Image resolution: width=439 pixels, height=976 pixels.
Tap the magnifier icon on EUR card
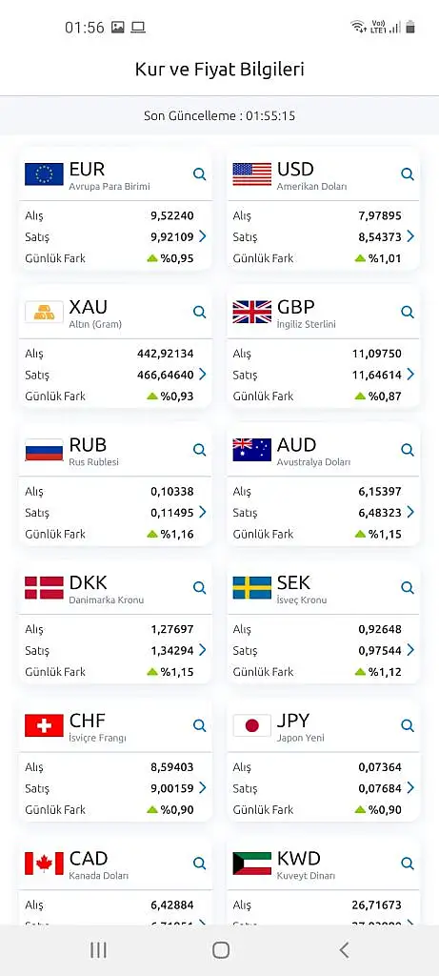coord(200,174)
